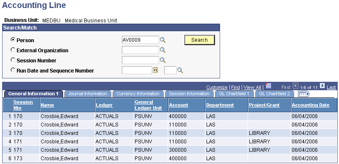This screenshot has width=339, height=164.
Task: Click the Run Date input field
Action: (x=137, y=70)
